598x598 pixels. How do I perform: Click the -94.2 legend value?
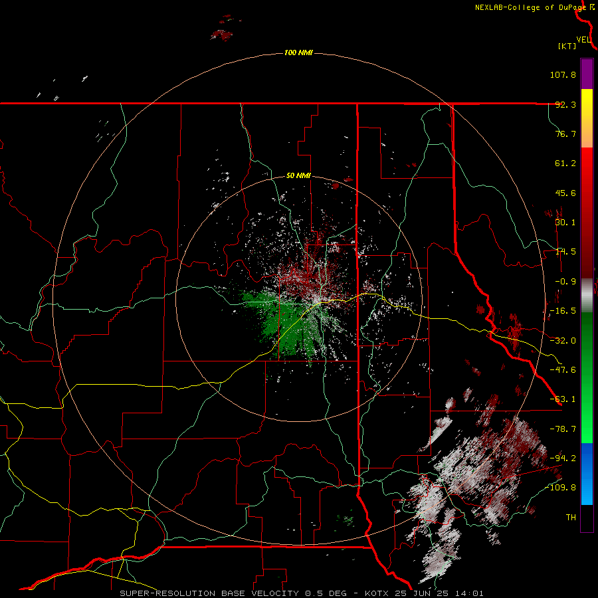[x=563, y=458]
